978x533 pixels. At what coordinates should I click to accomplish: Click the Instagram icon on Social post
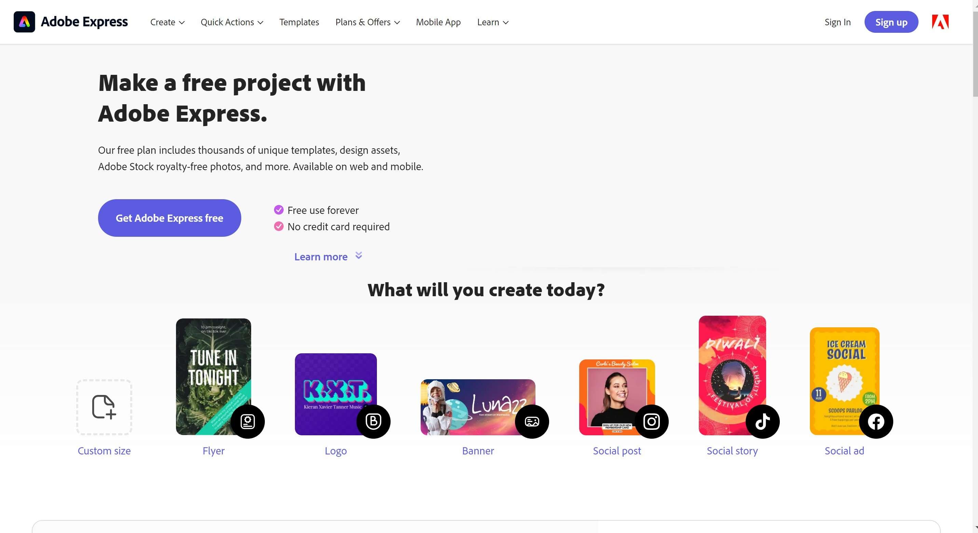[652, 421]
